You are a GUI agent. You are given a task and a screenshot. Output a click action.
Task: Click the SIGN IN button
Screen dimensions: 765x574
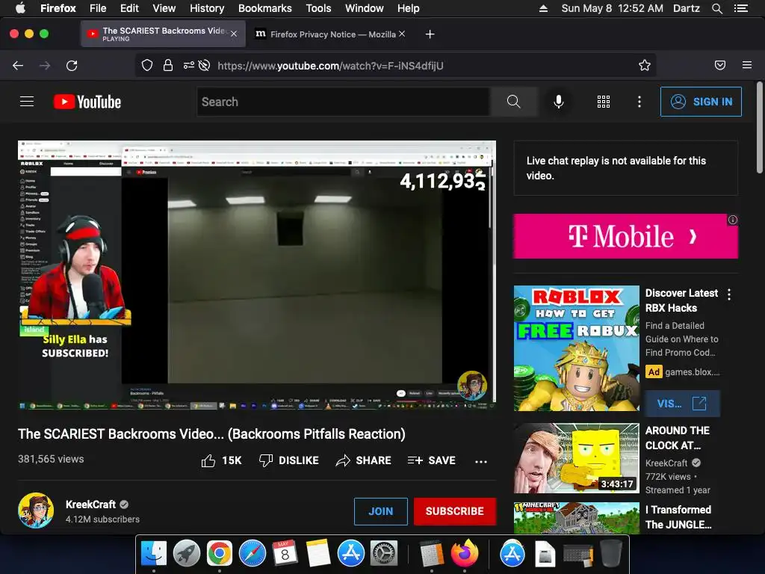pyautogui.click(x=701, y=102)
